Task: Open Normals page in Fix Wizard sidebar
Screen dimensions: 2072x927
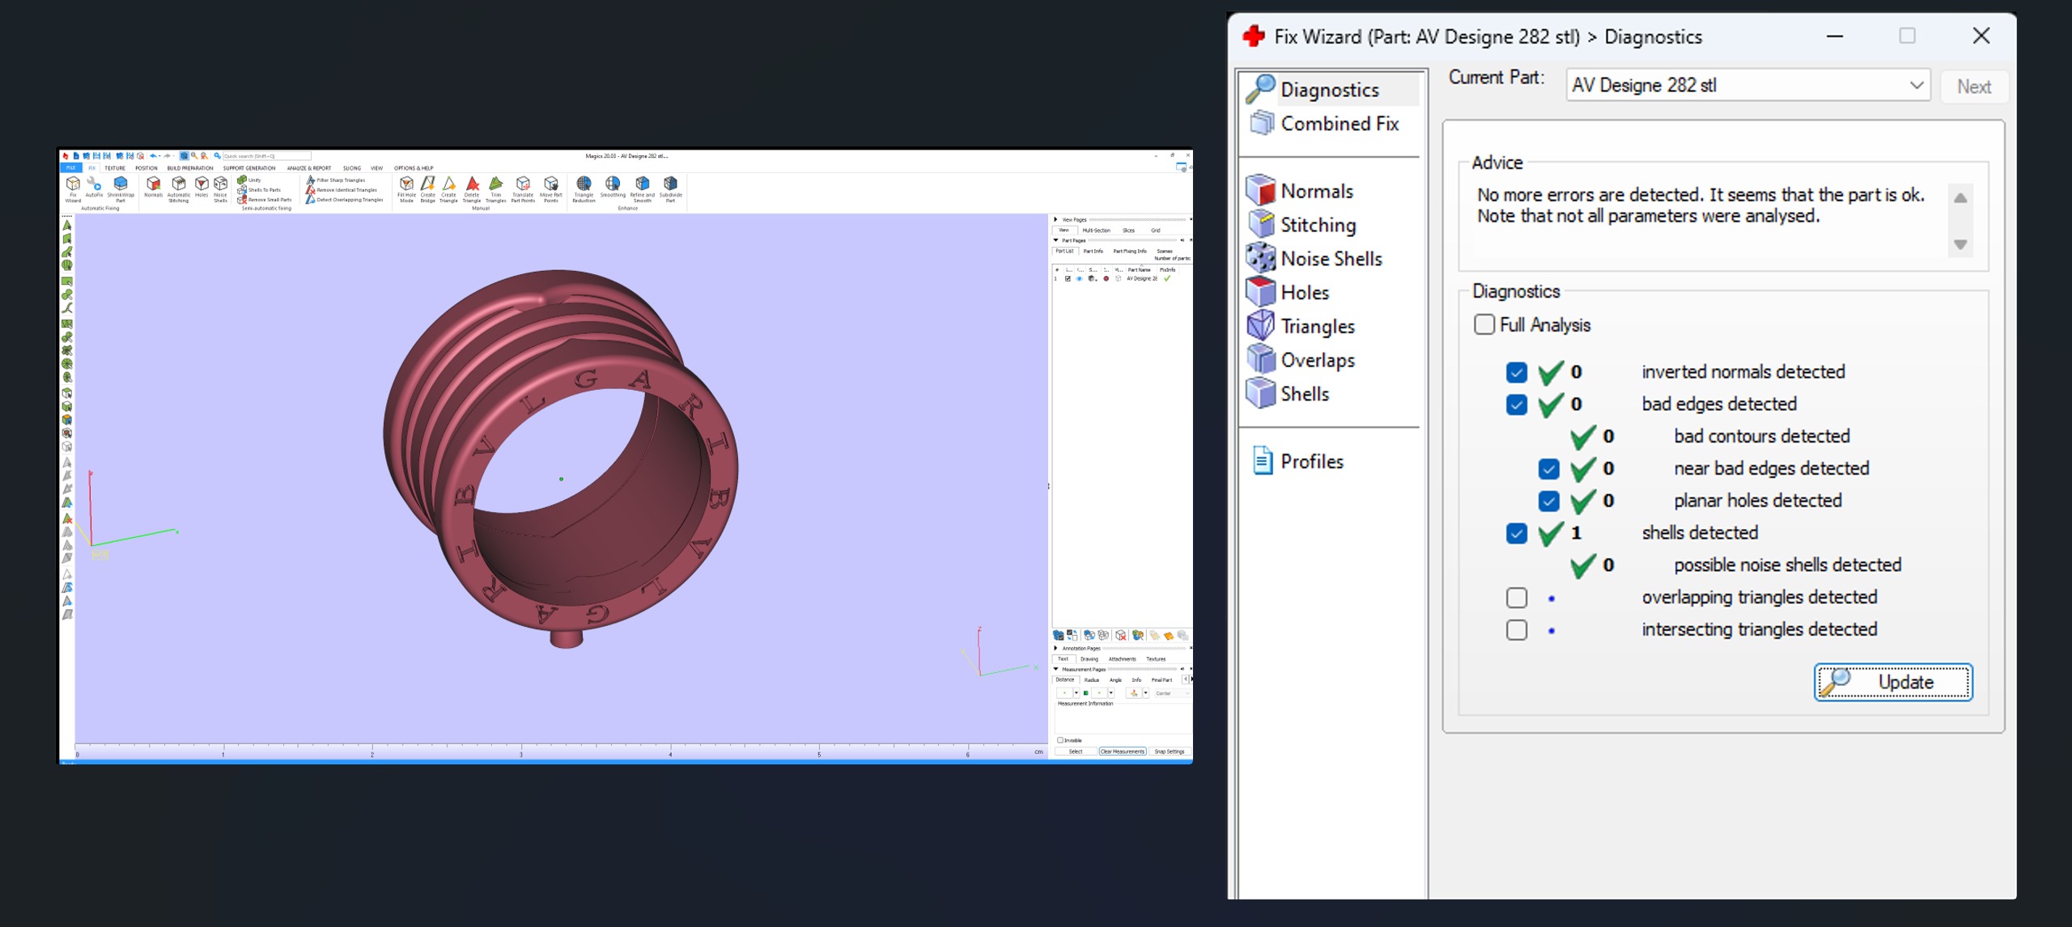Action: click(x=1300, y=191)
